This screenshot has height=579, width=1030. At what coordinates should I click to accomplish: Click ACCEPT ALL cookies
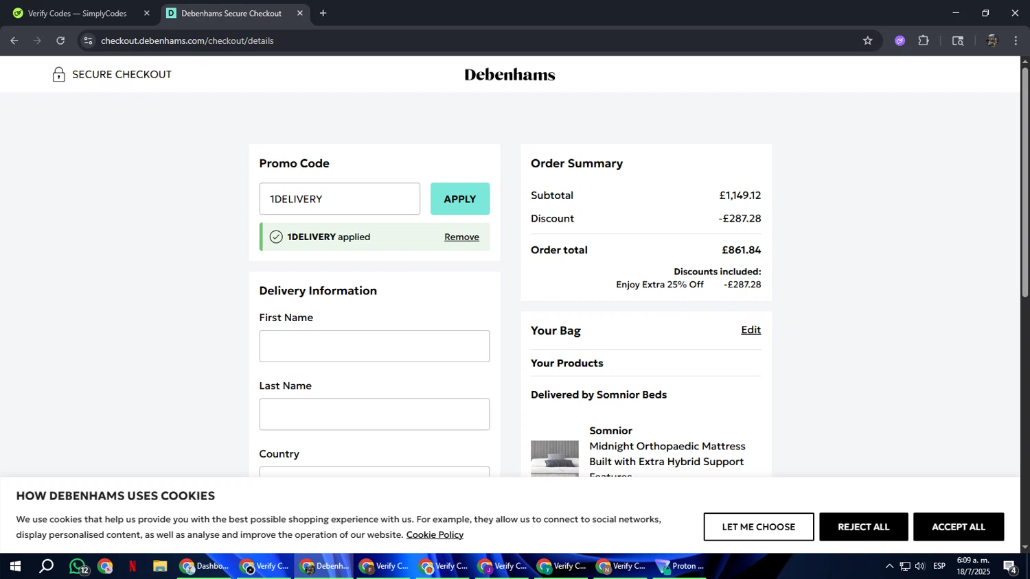click(x=959, y=527)
